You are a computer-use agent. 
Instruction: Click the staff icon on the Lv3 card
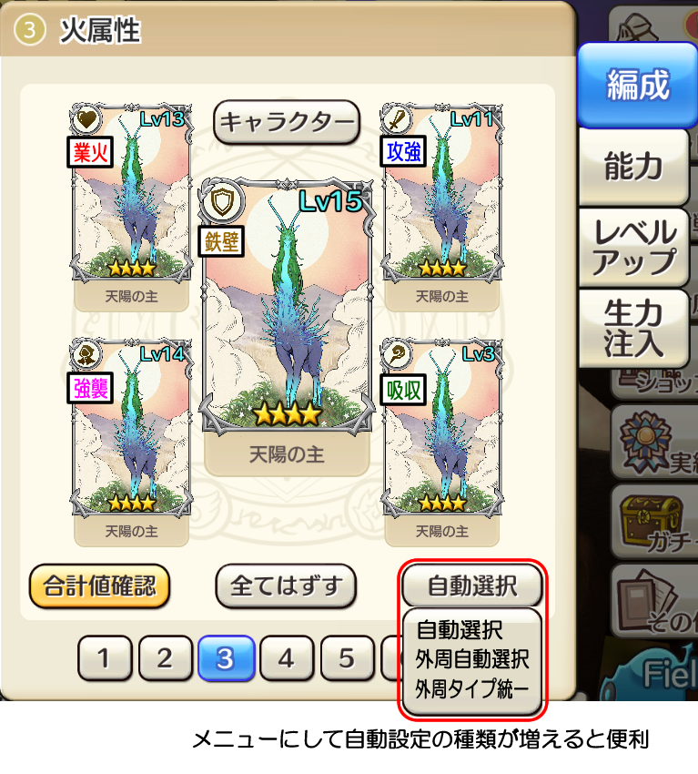(x=398, y=354)
